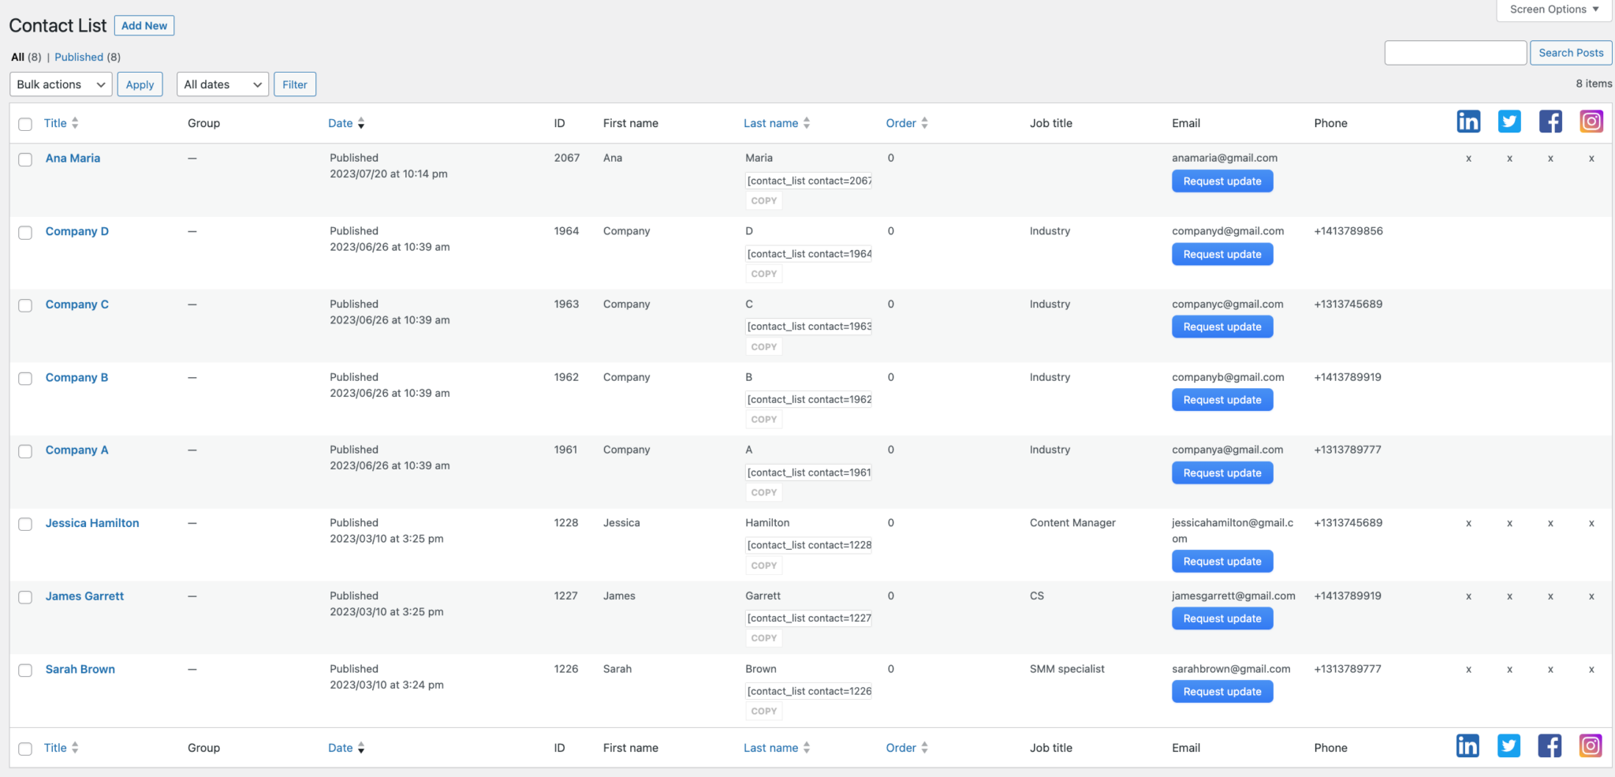Click Add New contact button
Screen dimensions: 1615x777
pyautogui.click(x=144, y=25)
